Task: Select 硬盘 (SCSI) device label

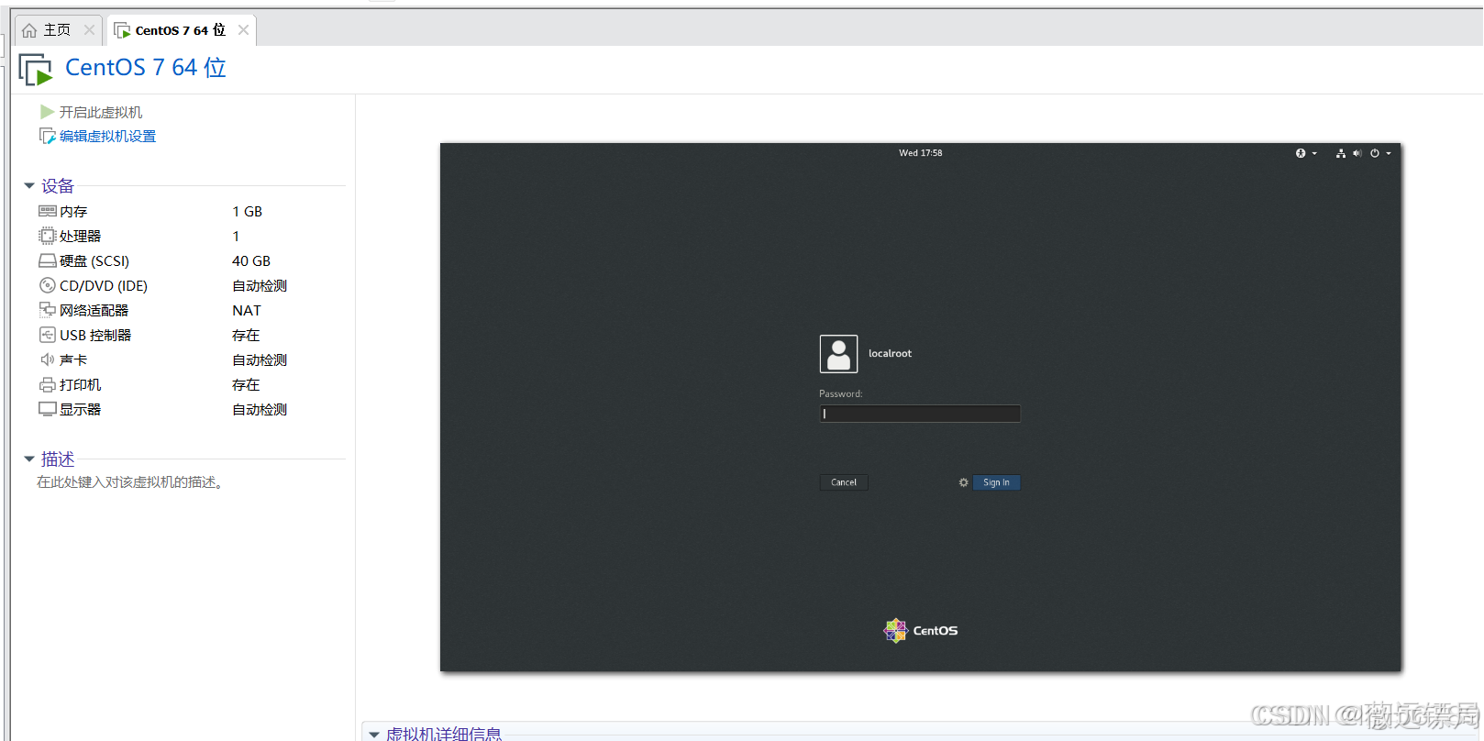Action: 94,260
